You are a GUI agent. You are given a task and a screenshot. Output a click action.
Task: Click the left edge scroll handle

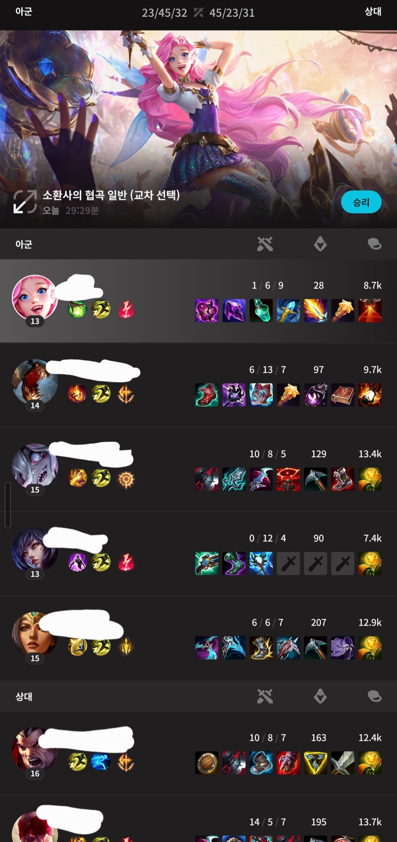point(8,505)
